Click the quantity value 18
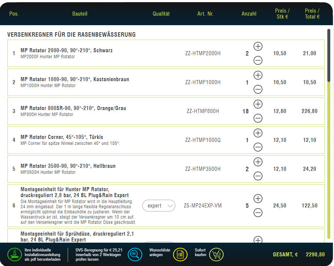Screen dimensions: 334x266 tap(245, 111)
